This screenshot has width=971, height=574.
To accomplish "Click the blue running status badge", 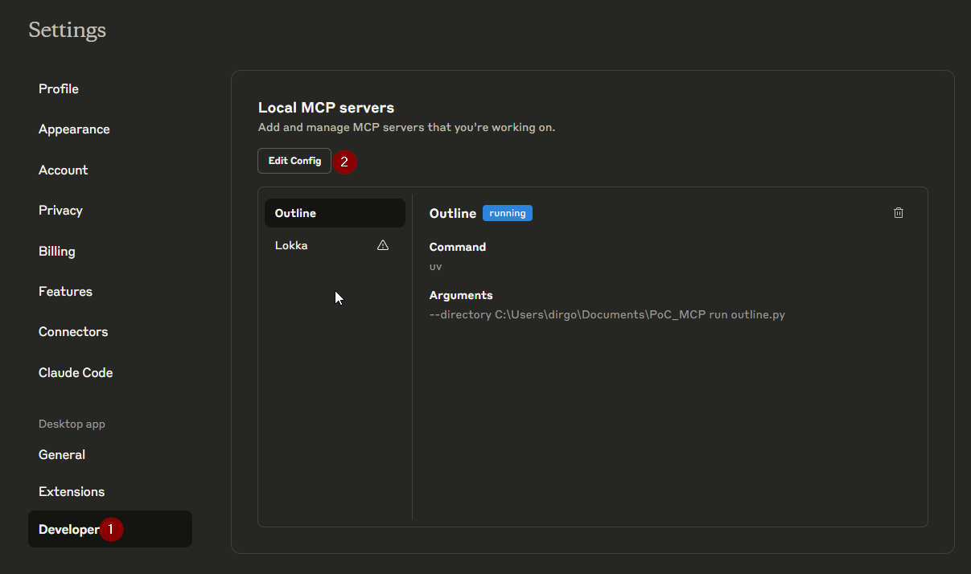I will (507, 213).
